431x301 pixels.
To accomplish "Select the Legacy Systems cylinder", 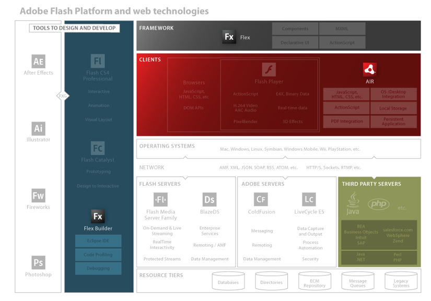I will click(x=401, y=282).
